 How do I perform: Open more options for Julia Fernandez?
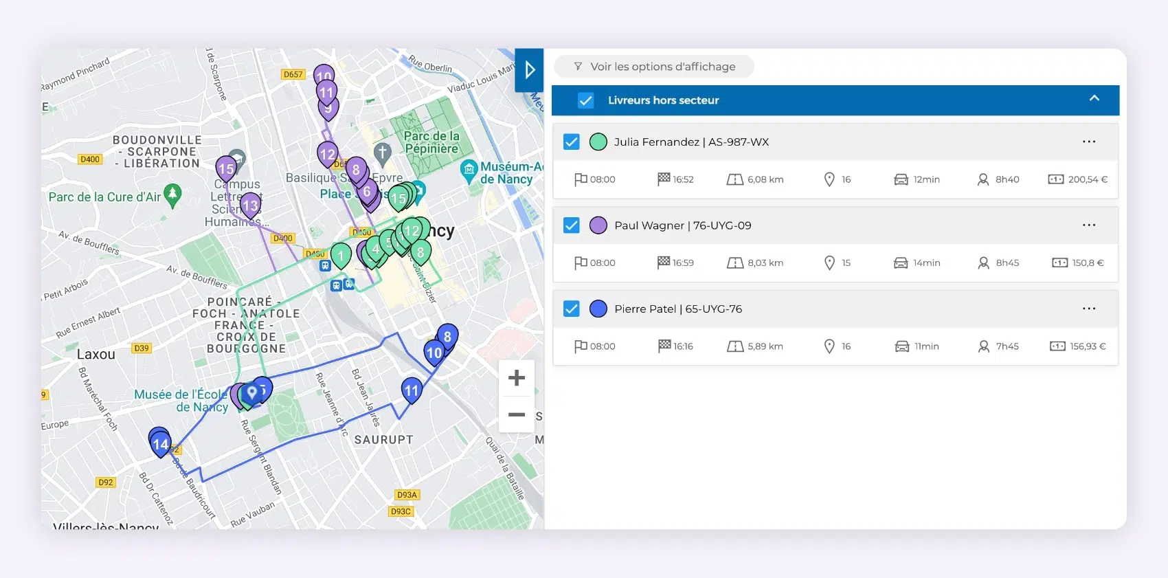(x=1089, y=142)
